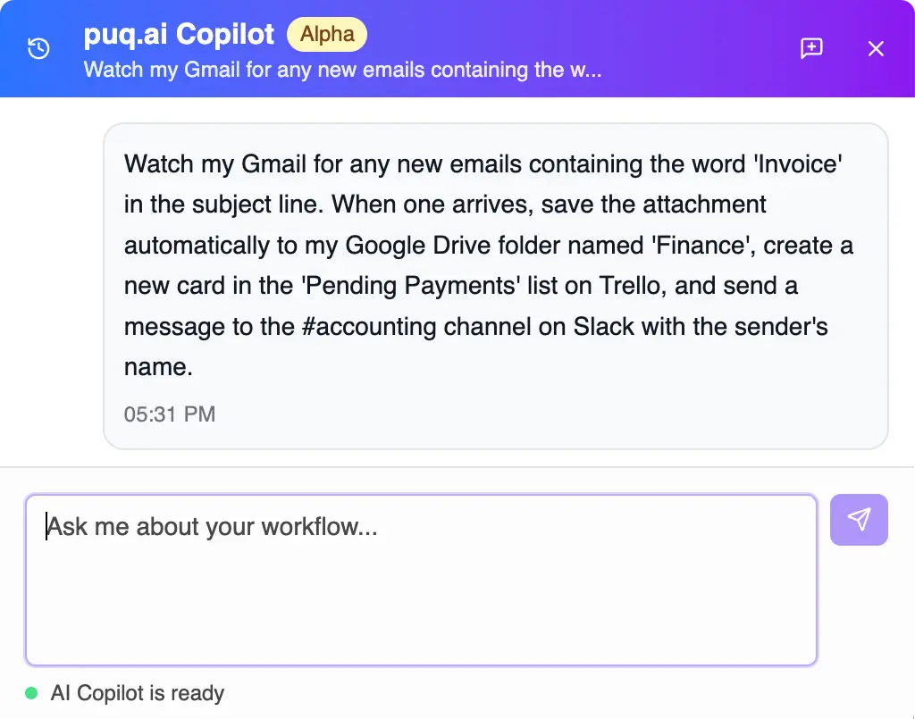
Task: Open new conversation with the add-message icon
Action: [810, 49]
